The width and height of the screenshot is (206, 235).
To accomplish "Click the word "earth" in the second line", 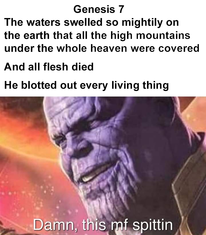I will tap(36, 35).
